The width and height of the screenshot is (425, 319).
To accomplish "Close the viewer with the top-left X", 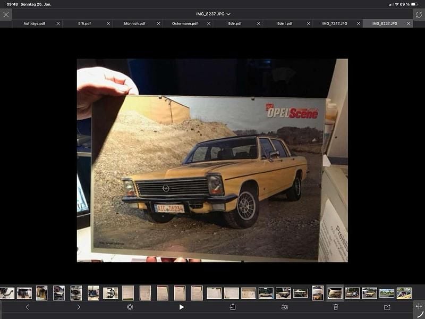I will tap(6, 14).
